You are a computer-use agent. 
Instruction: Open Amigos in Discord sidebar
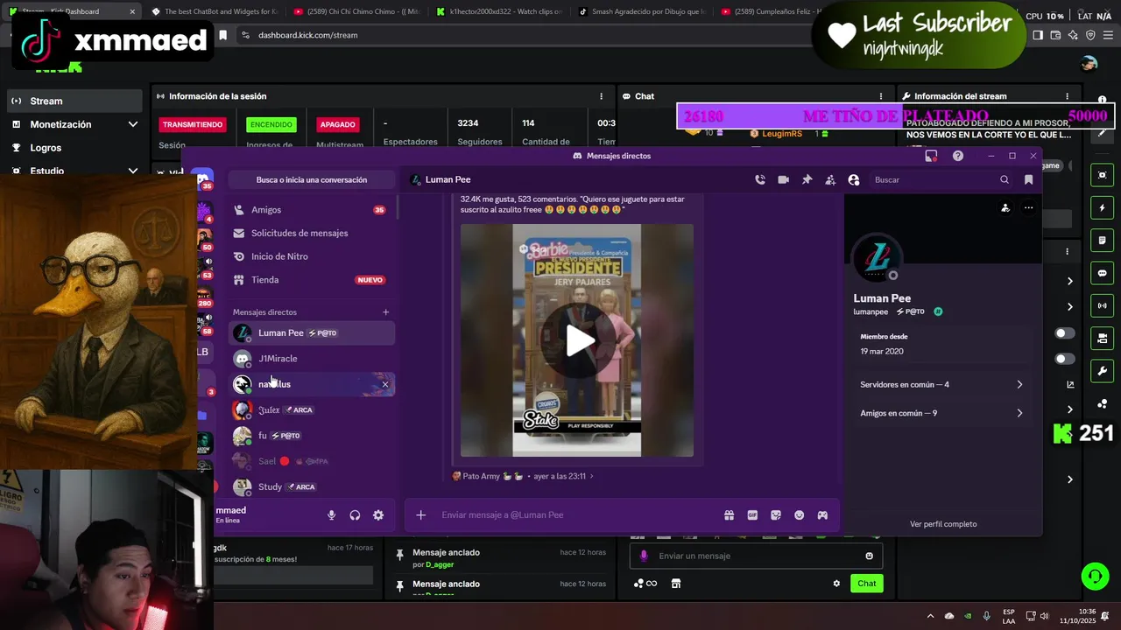(x=311, y=210)
